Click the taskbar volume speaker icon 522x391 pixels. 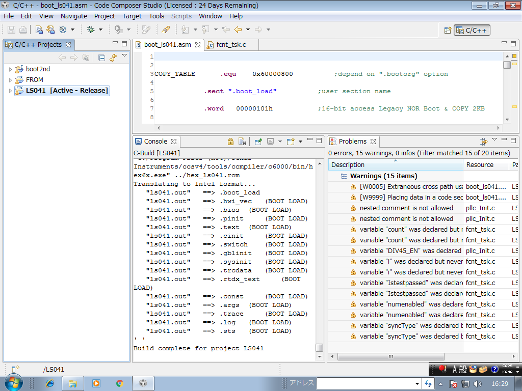[477, 384]
